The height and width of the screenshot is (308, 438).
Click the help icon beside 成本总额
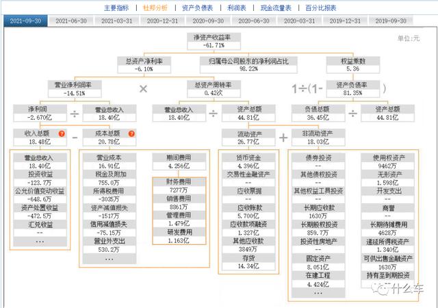point(131,133)
